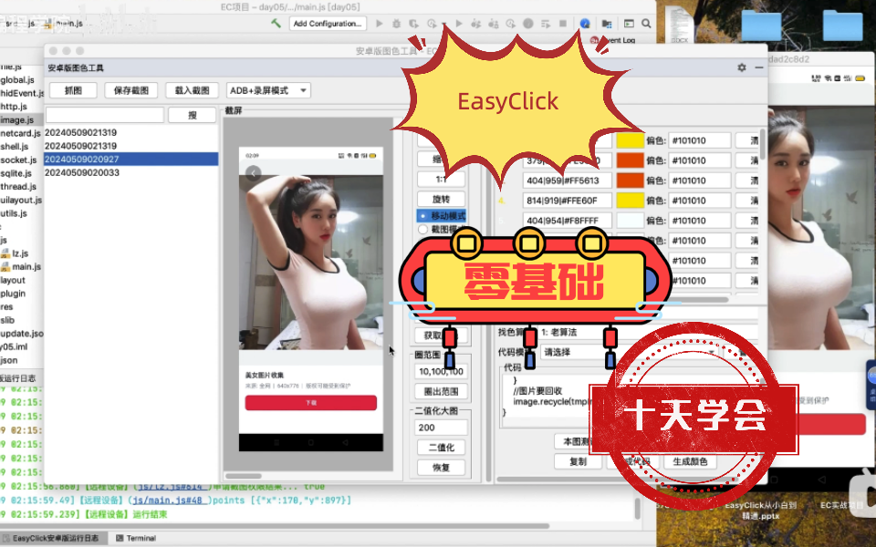Click the 载入截图 button
876x547 pixels.
coord(192,90)
